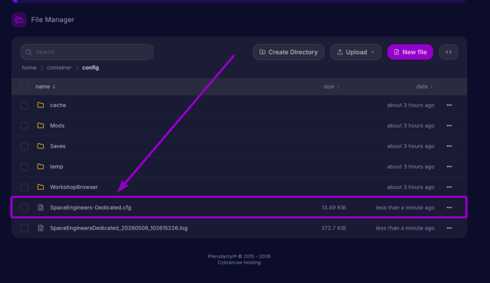Focus the Search input field
The width and height of the screenshot is (490, 283).
coord(87,52)
